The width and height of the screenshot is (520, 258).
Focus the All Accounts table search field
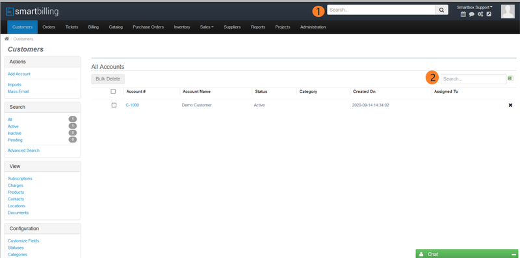(473, 79)
